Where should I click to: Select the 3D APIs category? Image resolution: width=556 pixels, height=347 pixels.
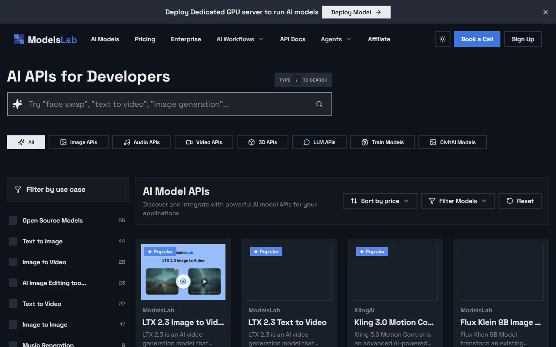[x=262, y=142]
